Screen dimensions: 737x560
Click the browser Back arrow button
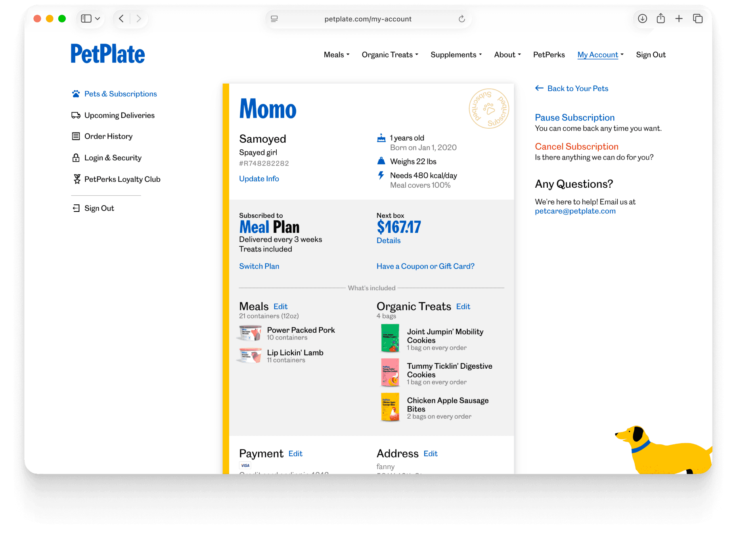click(121, 19)
